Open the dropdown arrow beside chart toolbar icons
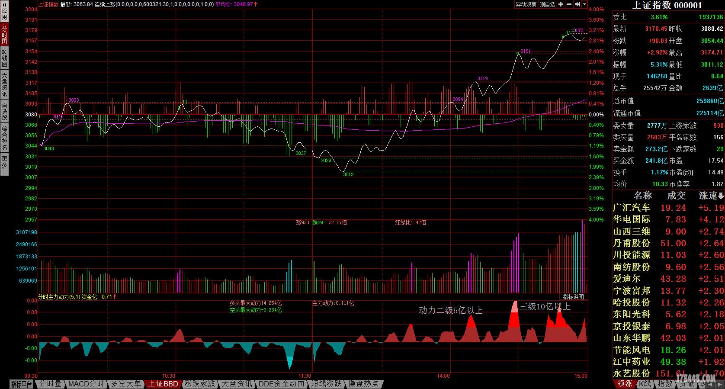 pos(585,4)
